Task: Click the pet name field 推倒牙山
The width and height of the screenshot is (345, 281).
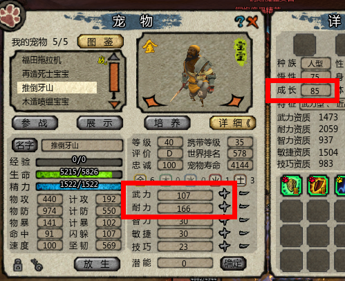Action: coord(82,145)
